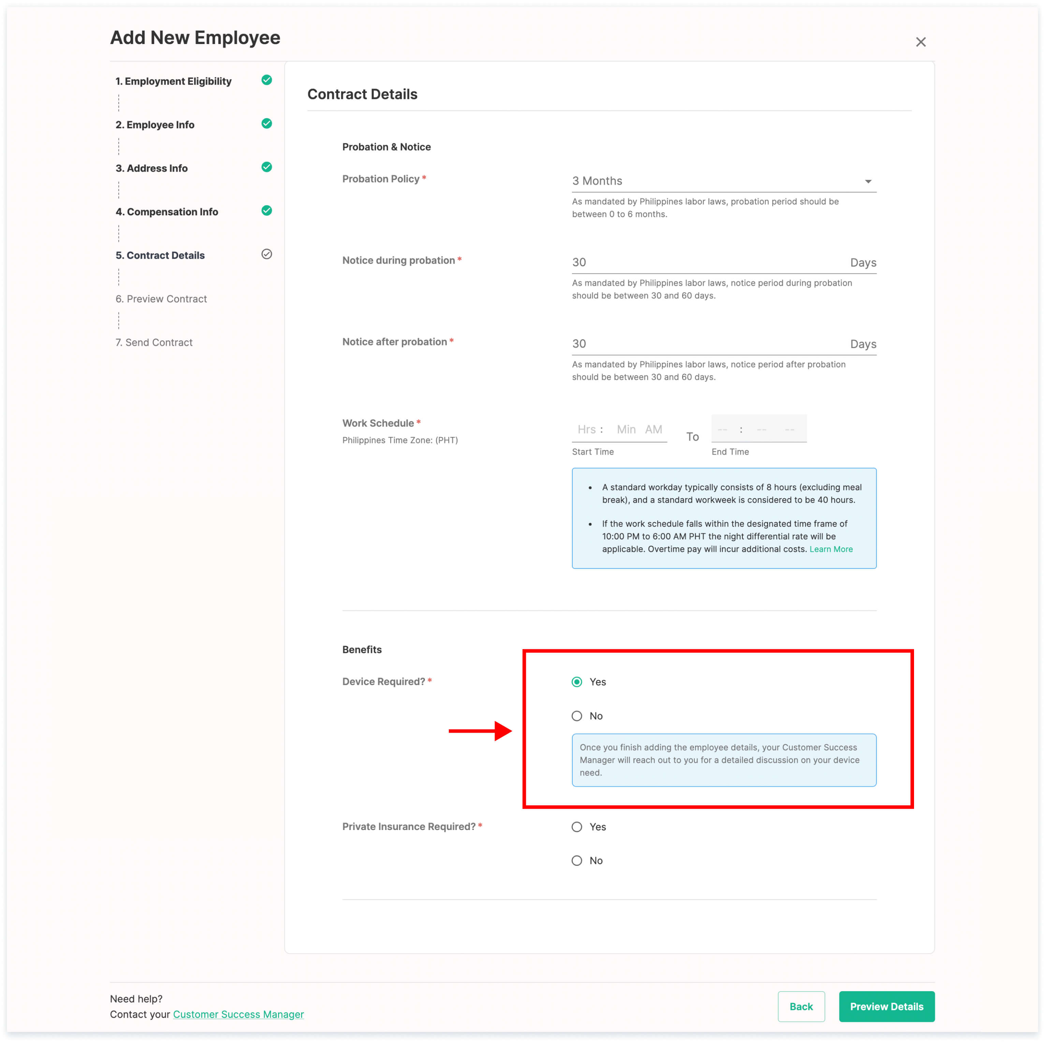Click the Notice during probation days field
1045x1043 pixels.
pos(703,262)
